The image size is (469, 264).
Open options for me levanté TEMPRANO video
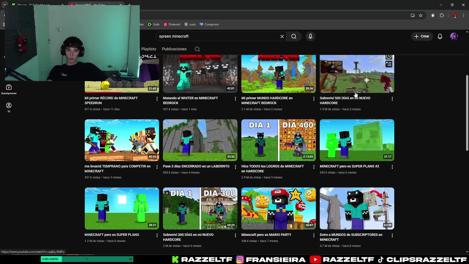[157, 167]
